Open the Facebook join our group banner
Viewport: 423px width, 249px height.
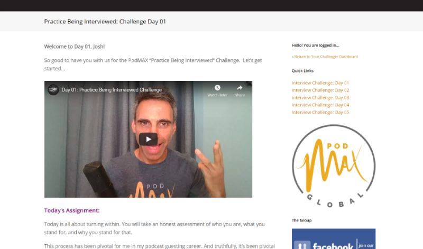[334, 239]
